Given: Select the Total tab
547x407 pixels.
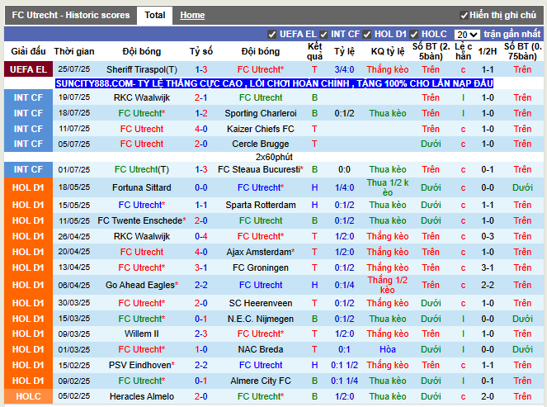Looking at the screenshot, I should click(155, 16).
